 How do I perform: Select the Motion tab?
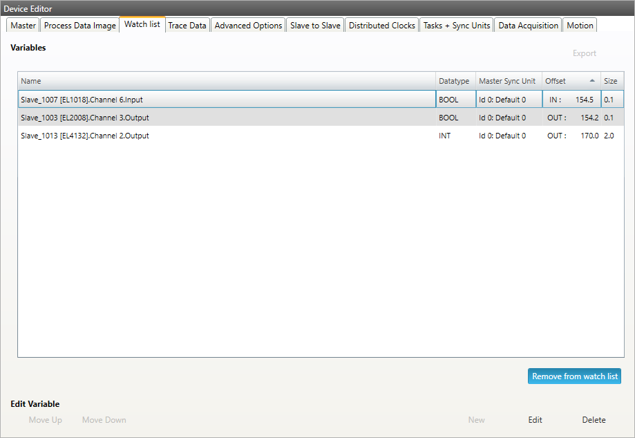(580, 26)
